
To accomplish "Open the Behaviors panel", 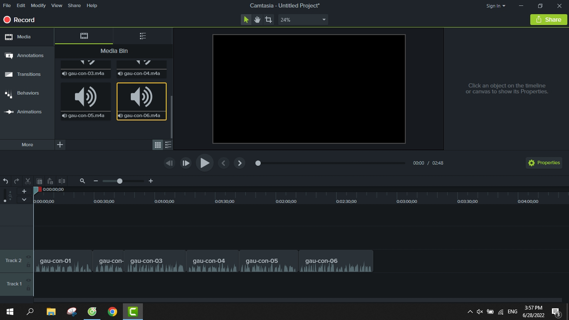I will coord(27,93).
